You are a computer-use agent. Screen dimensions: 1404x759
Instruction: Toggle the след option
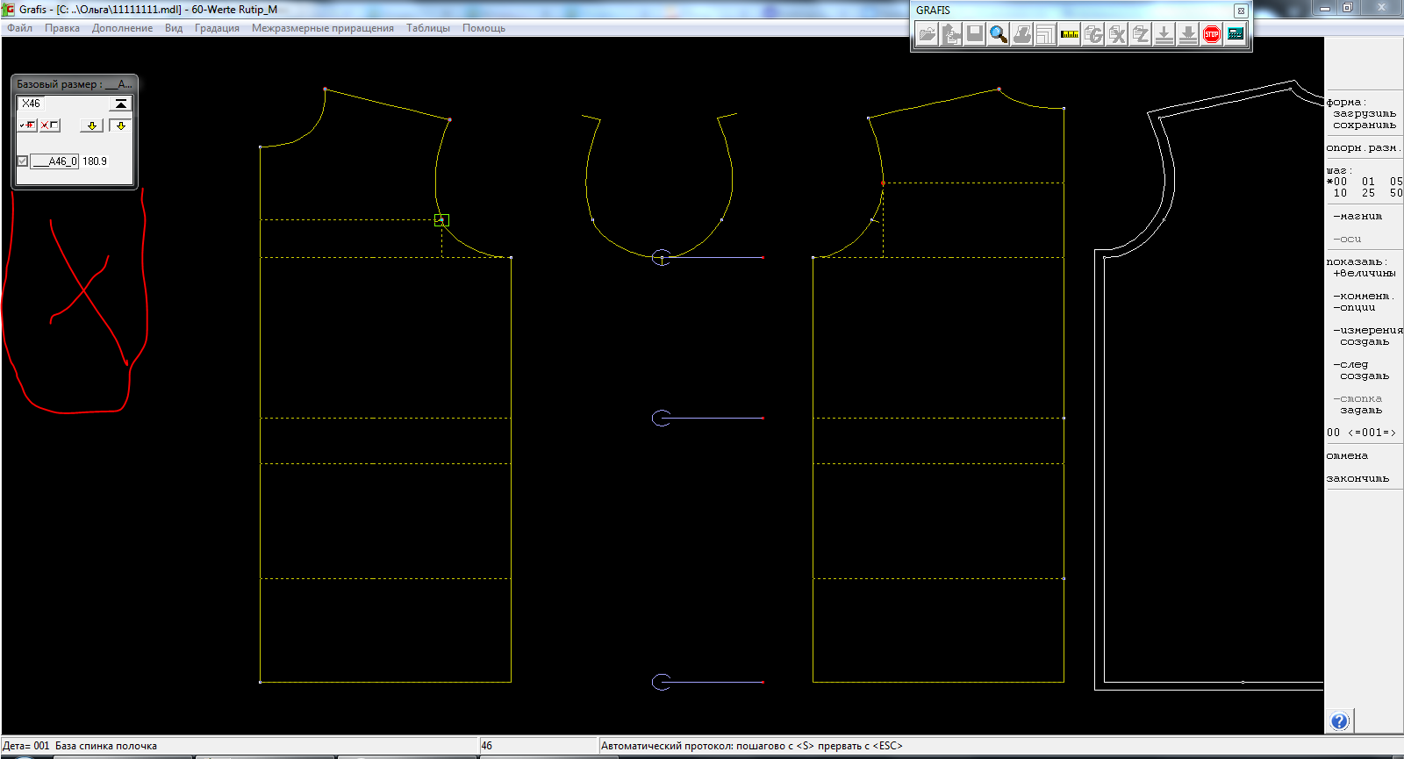(1350, 365)
